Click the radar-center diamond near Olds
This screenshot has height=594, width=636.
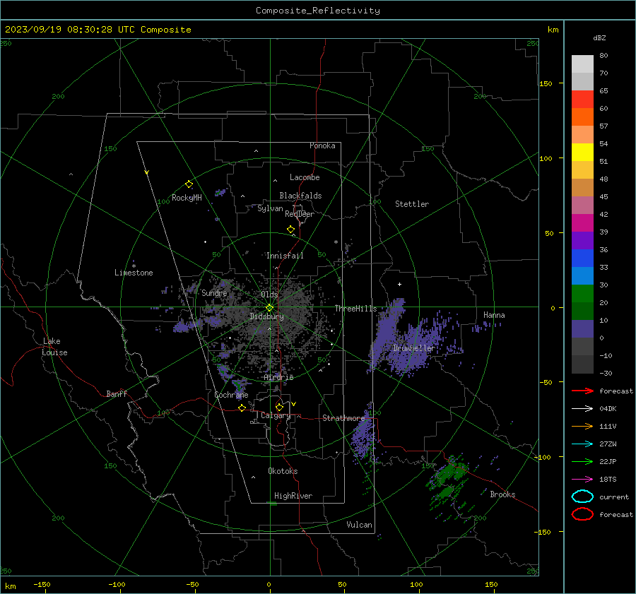269,308
